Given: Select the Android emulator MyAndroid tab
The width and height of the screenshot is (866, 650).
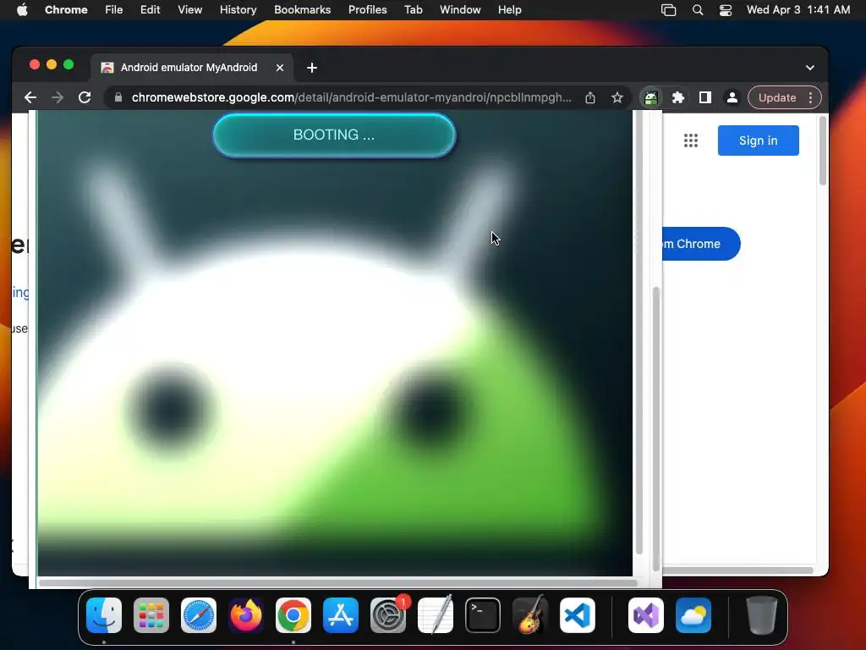Looking at the screenshot, I should pyautogui.click(x=192, y=68).
